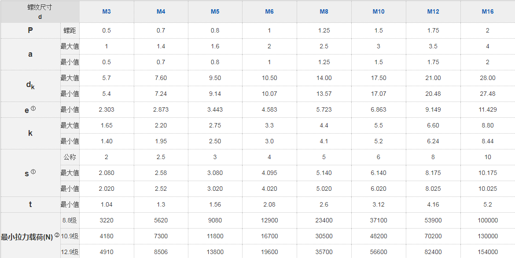Click the 2.303 cell in e row

pos(106,110)
